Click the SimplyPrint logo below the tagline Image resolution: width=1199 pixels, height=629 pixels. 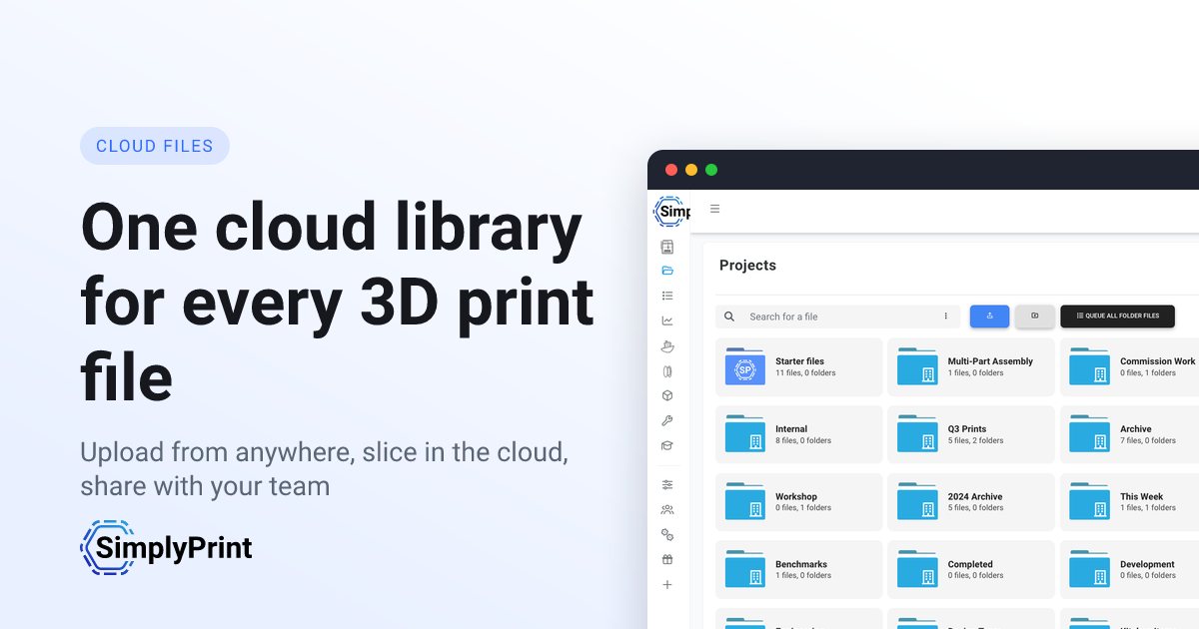click(166, 548)
